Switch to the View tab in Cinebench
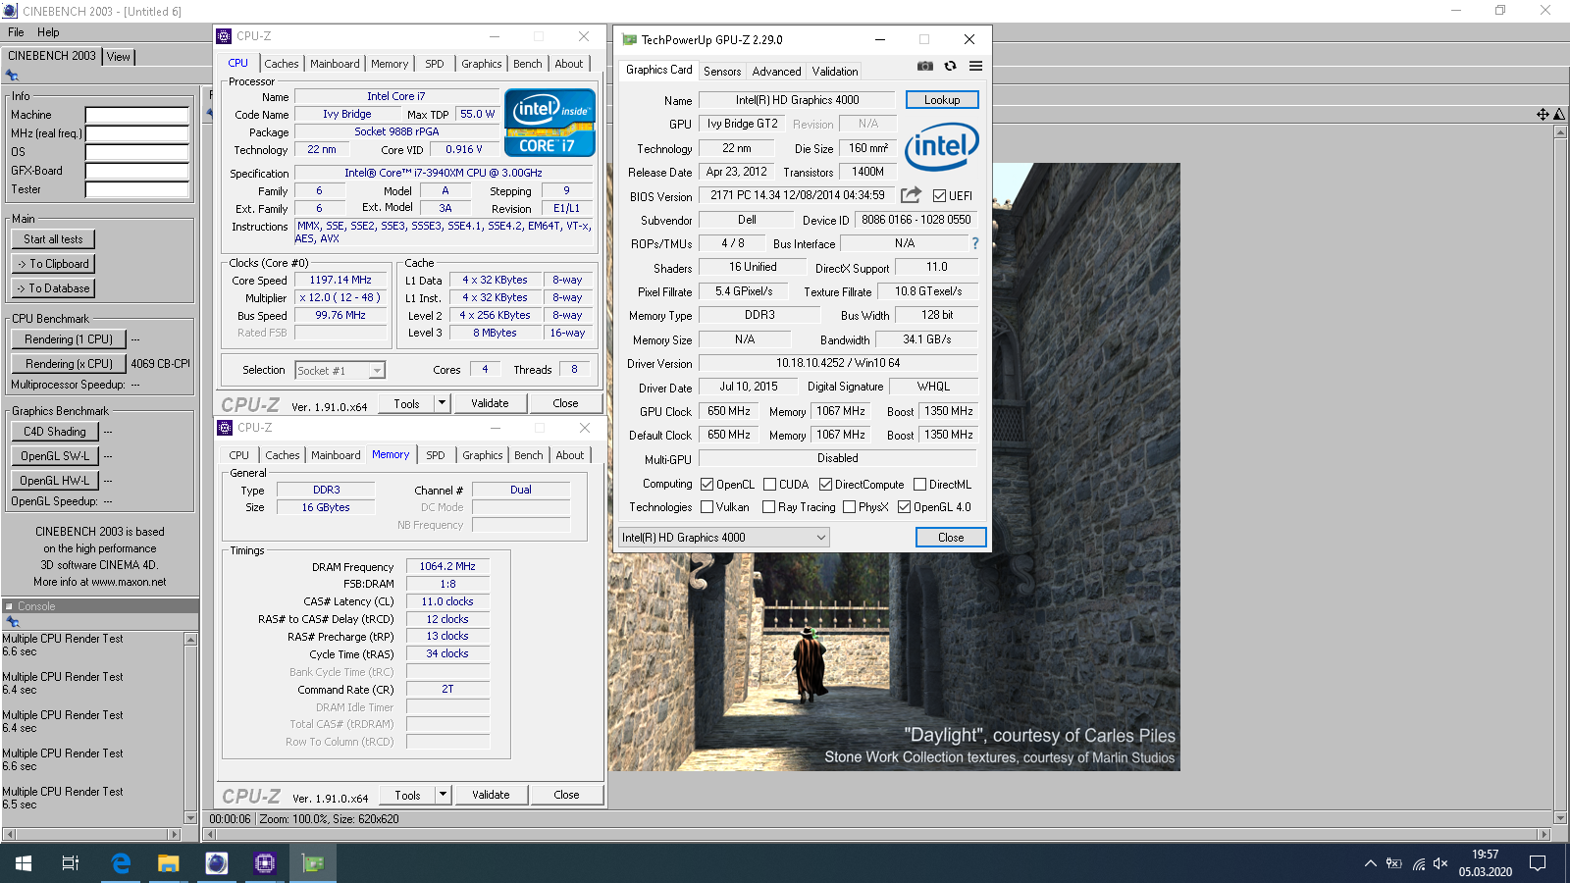 (x=119, y=57)
